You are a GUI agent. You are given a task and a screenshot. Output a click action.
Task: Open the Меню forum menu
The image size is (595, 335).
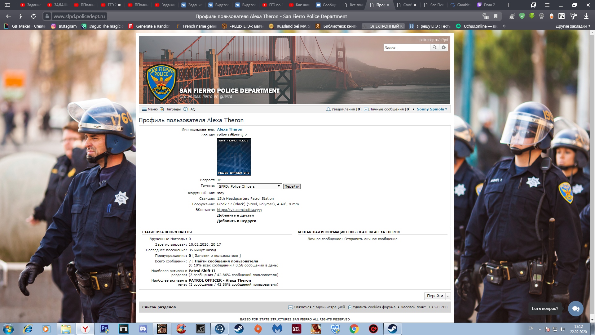click(x=150, y=109)
